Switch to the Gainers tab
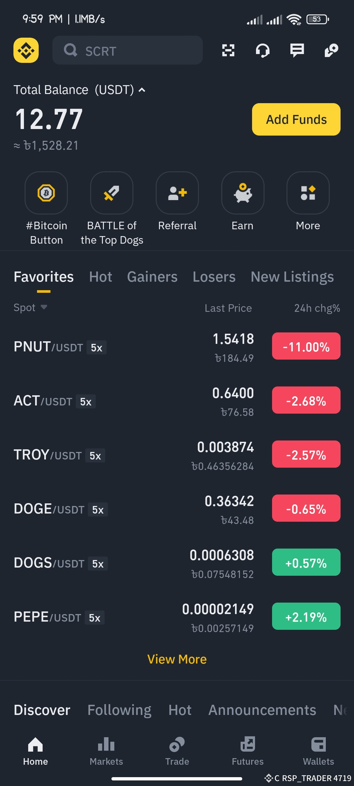The height and width of the screenshot is (786, 354). [152, 277]
